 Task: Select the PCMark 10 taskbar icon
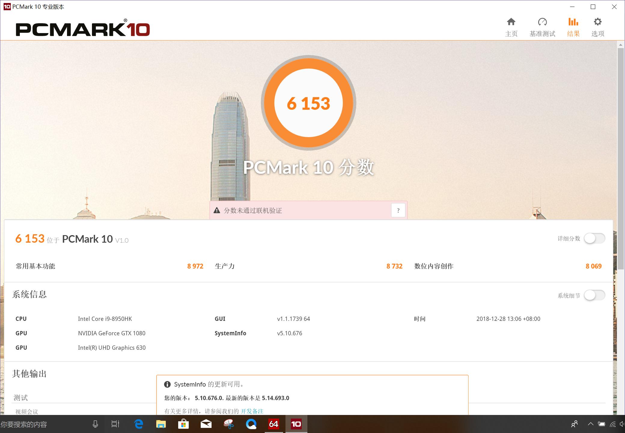[x=296, y=424]
